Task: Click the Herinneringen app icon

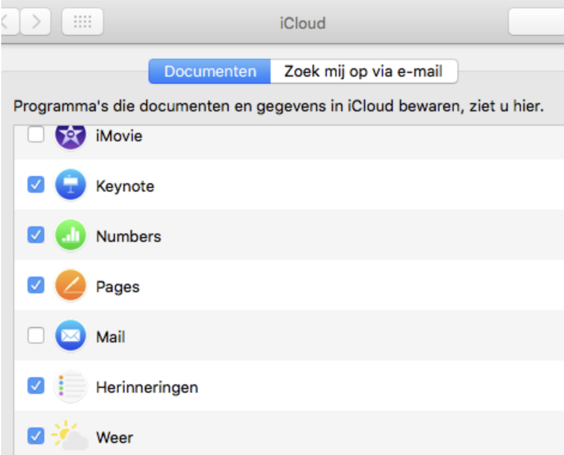Action: (70, 387)
